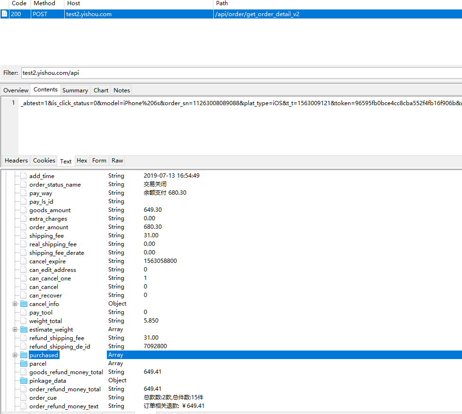The height and width of the screenshot is (414, 462).
Task: Show the request Cookies tab
Action: (44, 161)
